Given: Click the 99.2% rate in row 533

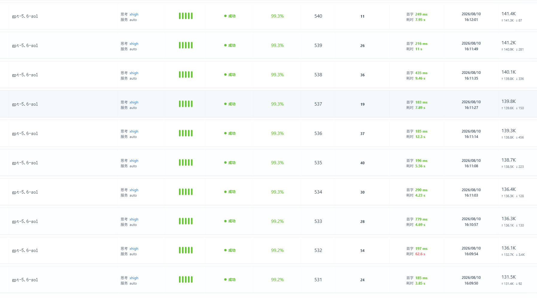Looking at the screenshot, I should (277, 221).
